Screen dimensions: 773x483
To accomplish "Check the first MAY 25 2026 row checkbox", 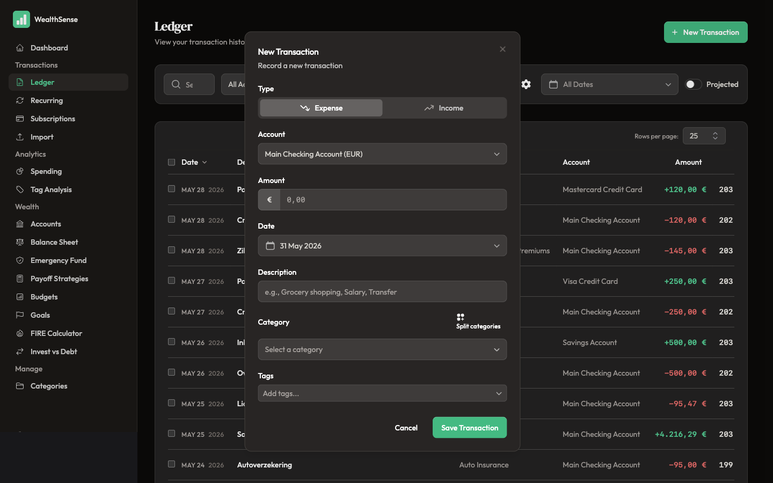I will (x=171, y=403).
